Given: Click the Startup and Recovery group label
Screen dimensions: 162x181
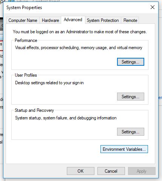Looking at the screenshot, I should click(x=34, y=110).
